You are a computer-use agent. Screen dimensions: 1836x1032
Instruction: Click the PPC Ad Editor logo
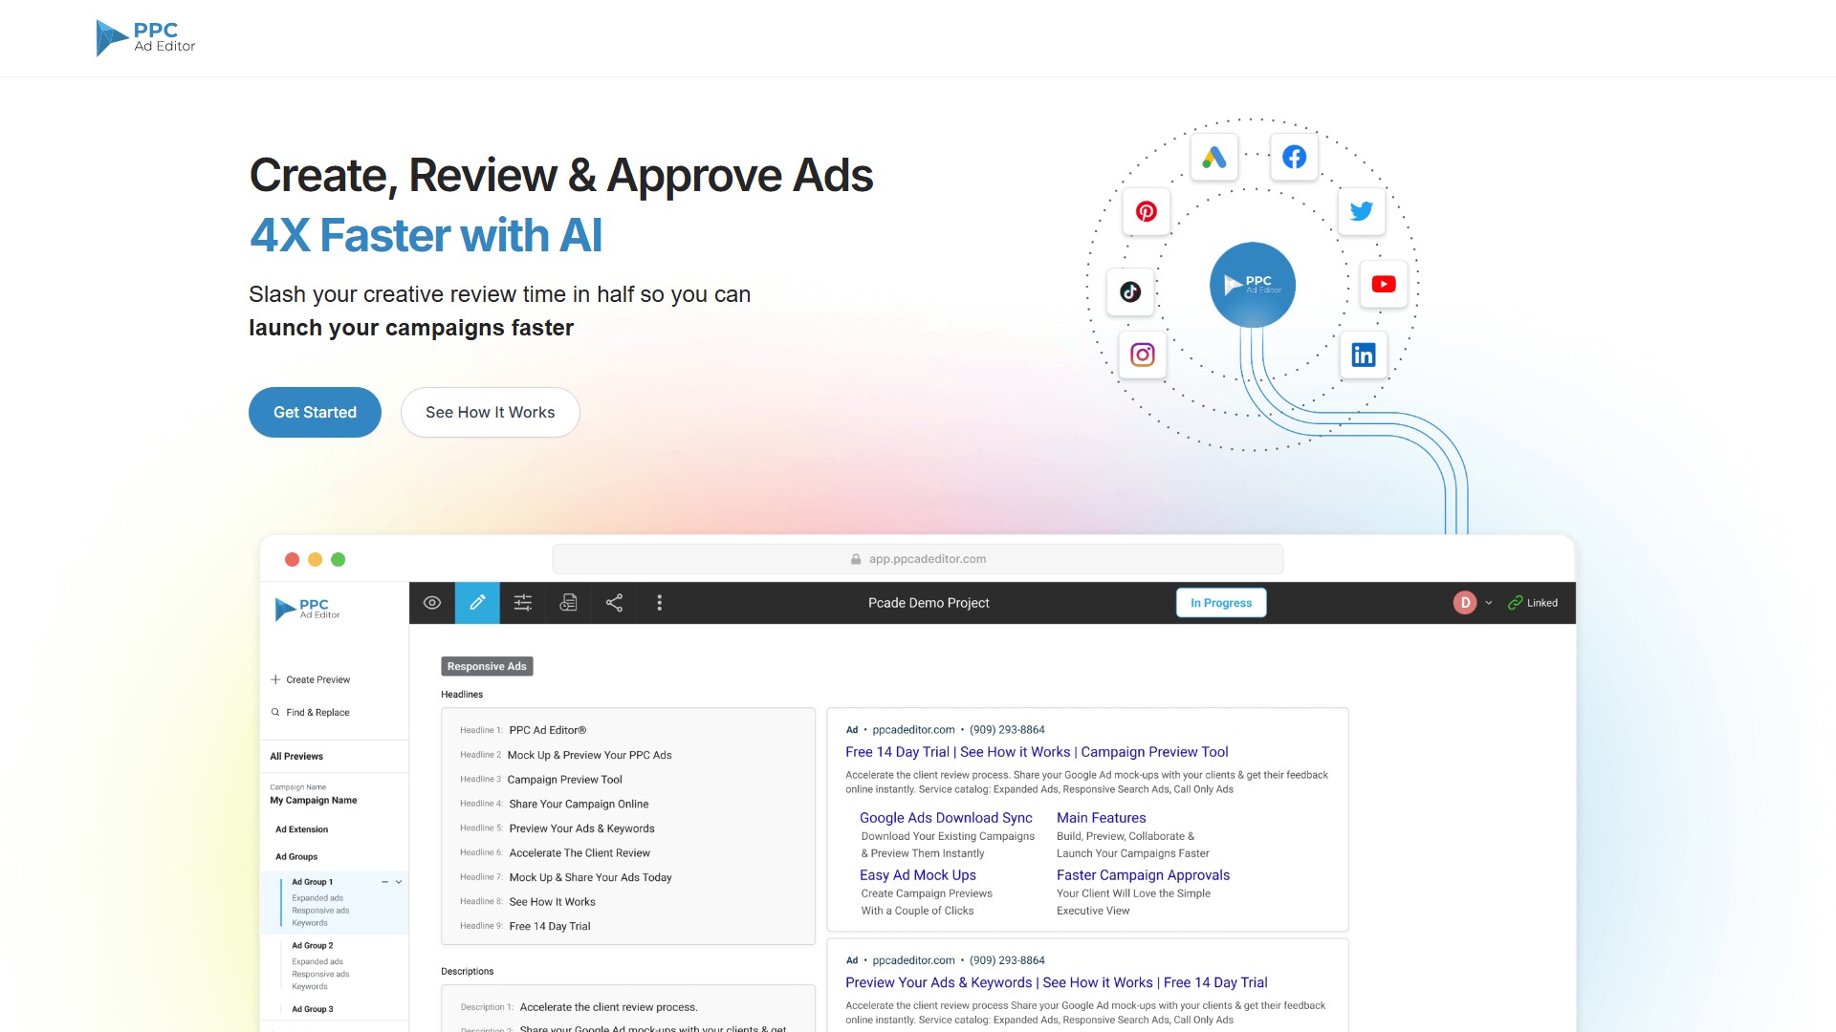tap(144, 37)
